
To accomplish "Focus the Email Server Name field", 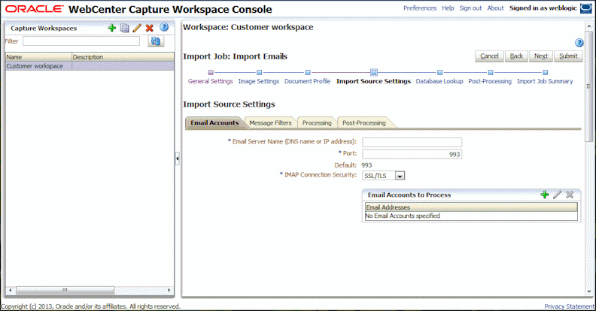I will [x=412, y=142].
